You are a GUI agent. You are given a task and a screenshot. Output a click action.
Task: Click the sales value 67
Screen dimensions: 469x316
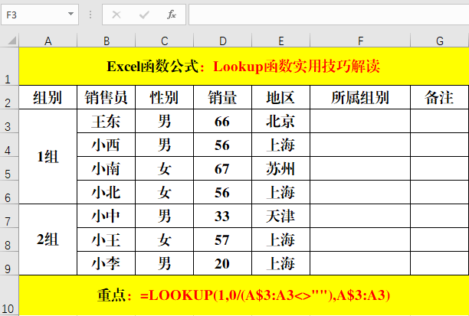point(223,168)
